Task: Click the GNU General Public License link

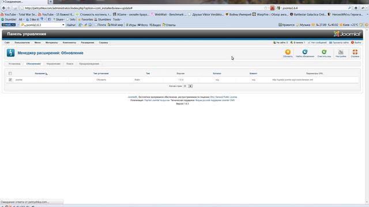Action: pos(224,97)
